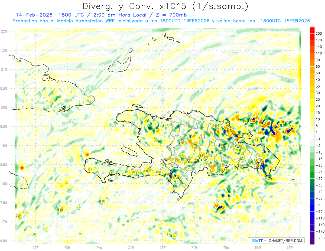
Task: Select initialization time '1800UTC_13FEB2026'
Action: [x=185, y=21]
